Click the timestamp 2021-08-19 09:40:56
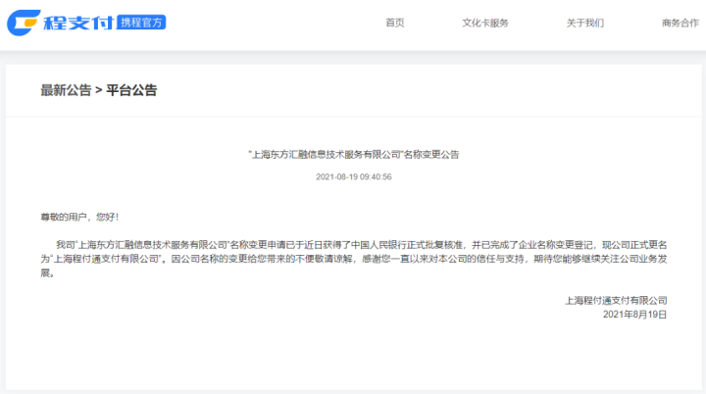706x394 pixels. [353, 177]
